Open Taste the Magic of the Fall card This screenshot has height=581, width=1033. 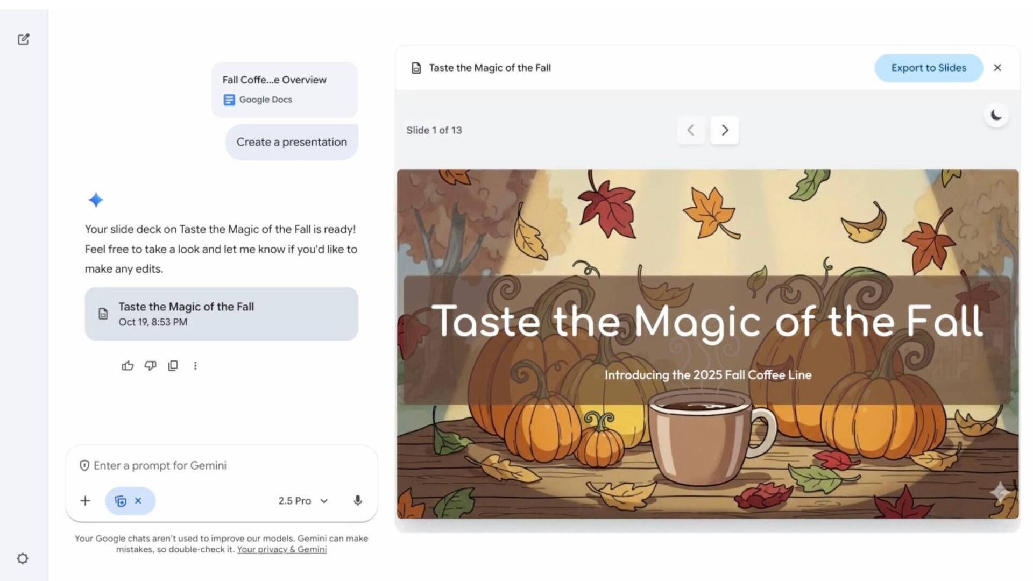click(x=221, y=314)
